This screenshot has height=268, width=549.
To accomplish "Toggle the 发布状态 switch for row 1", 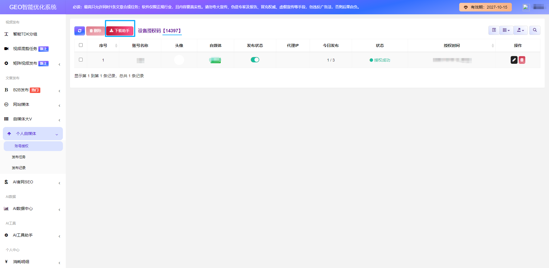I will click(255, 60).
